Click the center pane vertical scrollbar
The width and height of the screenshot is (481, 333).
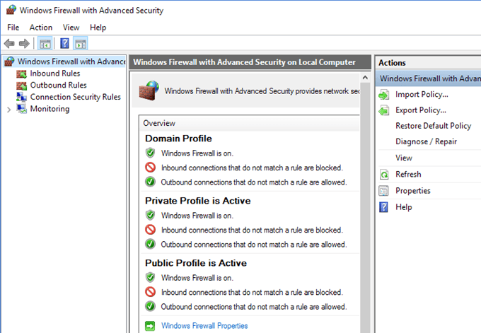365,212
